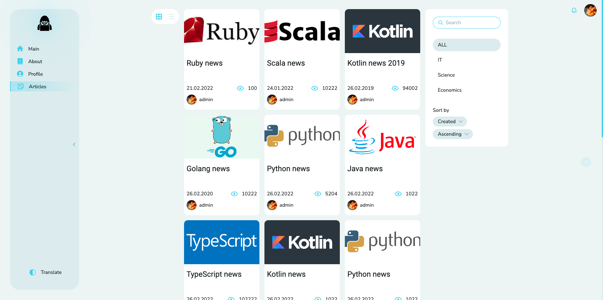Click admin avatar beside 5204-views Python card
This screenshot has height=300, width=603.
272,205
